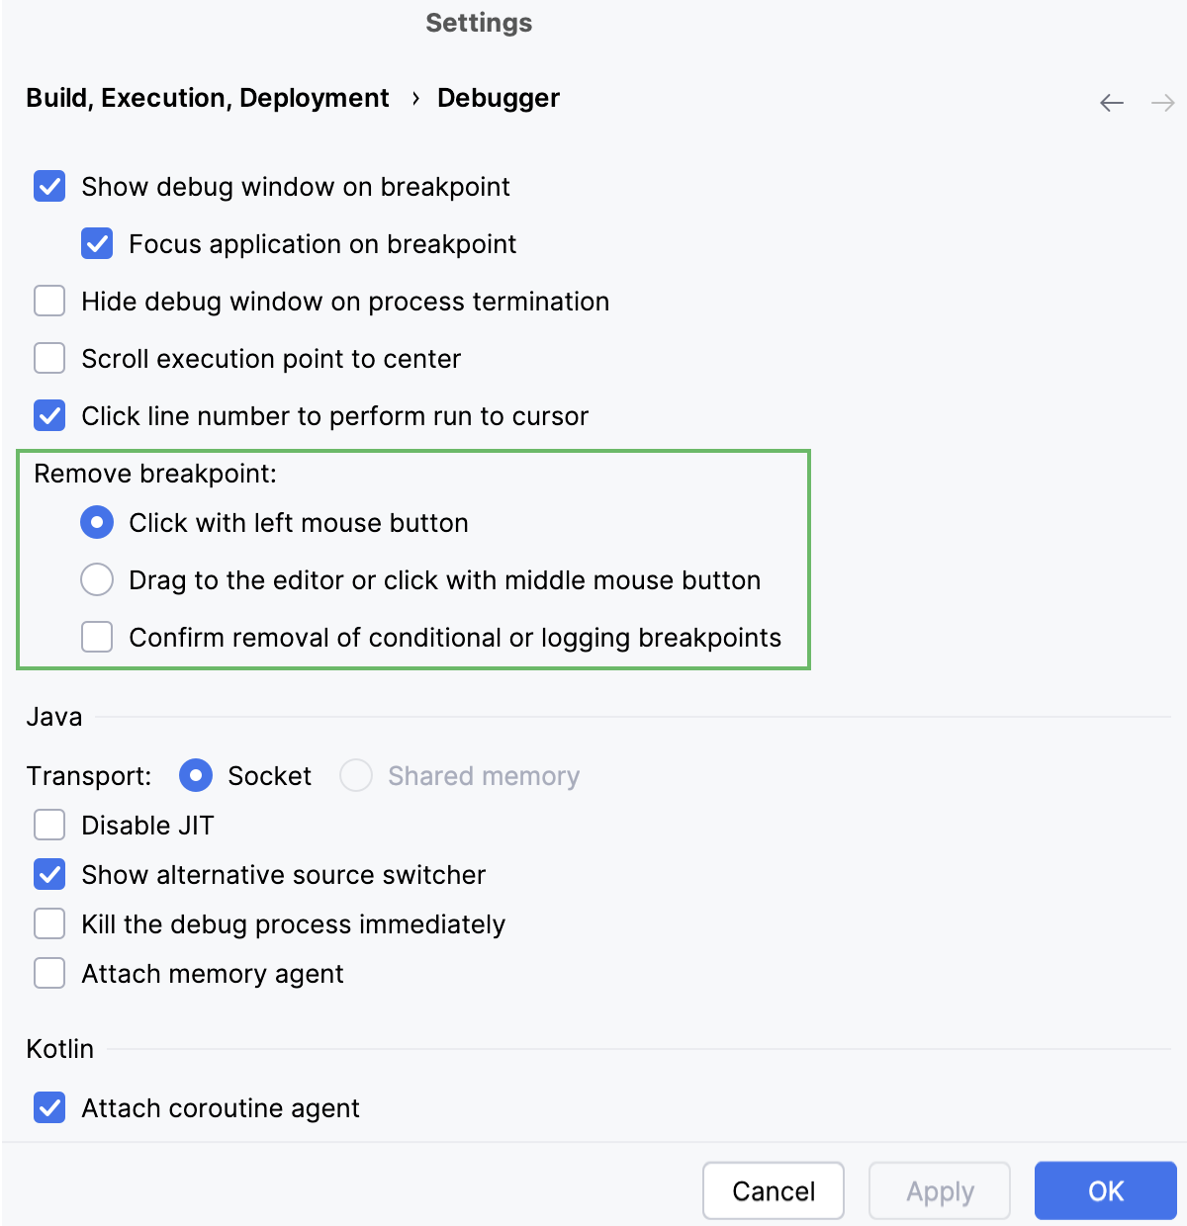Uncheck Focus application on breakpoint
The width and height of the screenshot is (1187, 1226).
point(96,243)
